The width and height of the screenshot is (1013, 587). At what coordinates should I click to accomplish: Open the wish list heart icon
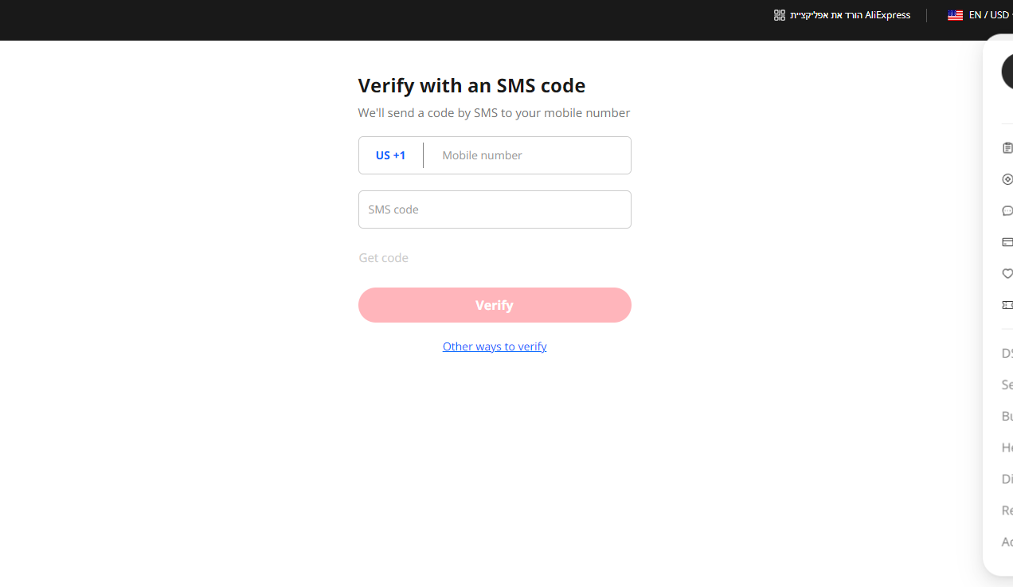1007,274
